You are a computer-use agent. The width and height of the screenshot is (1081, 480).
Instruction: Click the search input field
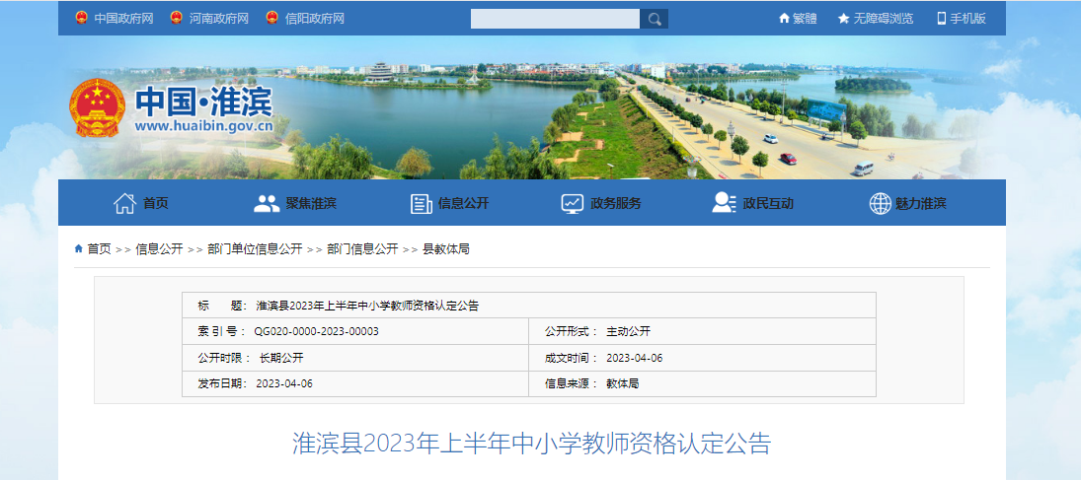(555, 19)
